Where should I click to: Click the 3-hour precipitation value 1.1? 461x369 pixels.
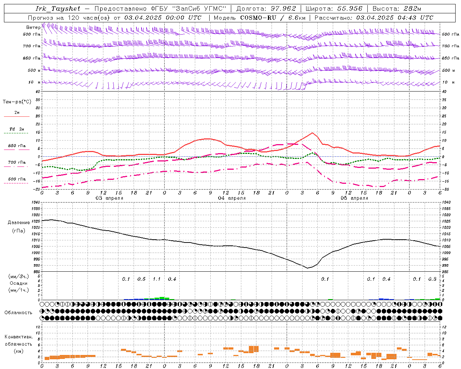(157, 279)
